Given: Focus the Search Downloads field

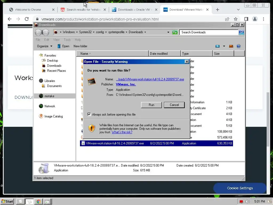Looking at the screenshot, I should point(209,32).
